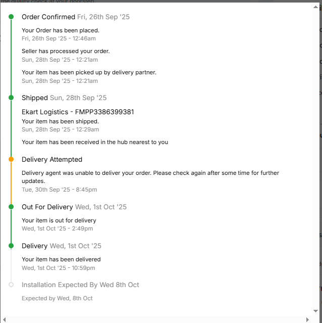Click the scroll up arrow on vertical scrollbar
The image size is (322, 323).
pos(315,7)
